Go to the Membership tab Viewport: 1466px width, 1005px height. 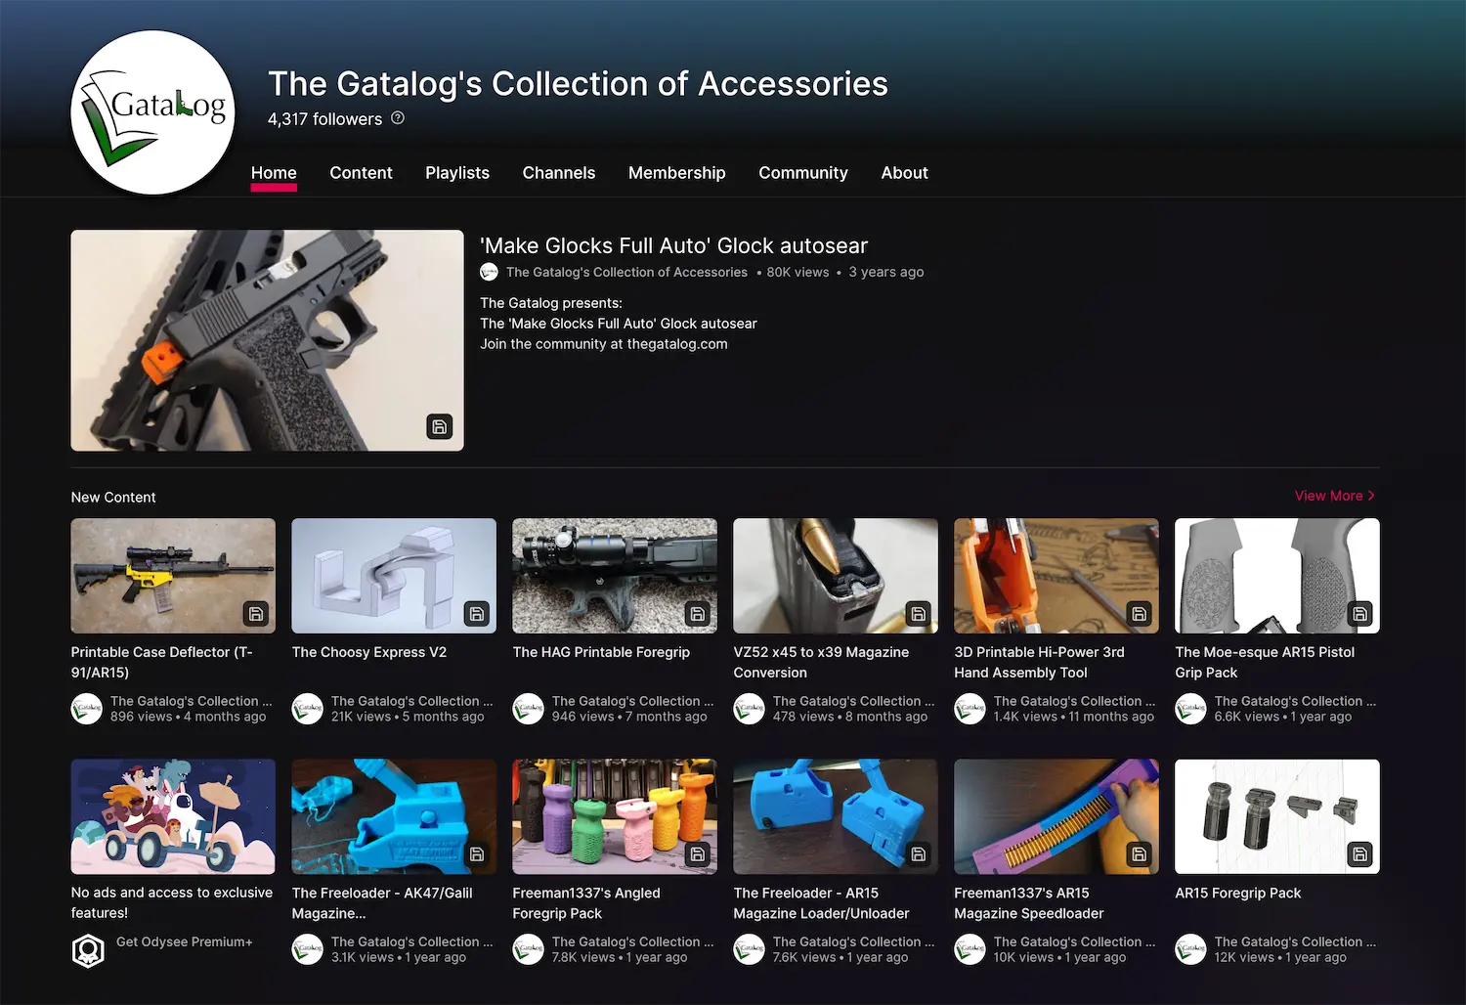click(677, 173)
